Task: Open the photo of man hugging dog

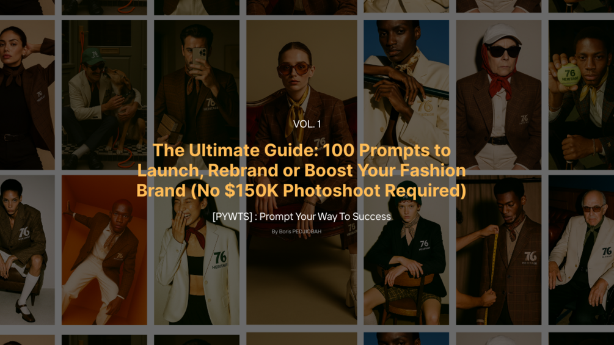Action: point(104,95)
